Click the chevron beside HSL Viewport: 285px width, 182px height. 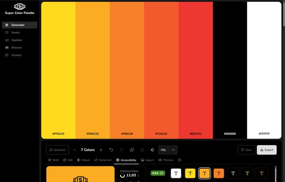(173, 150)
